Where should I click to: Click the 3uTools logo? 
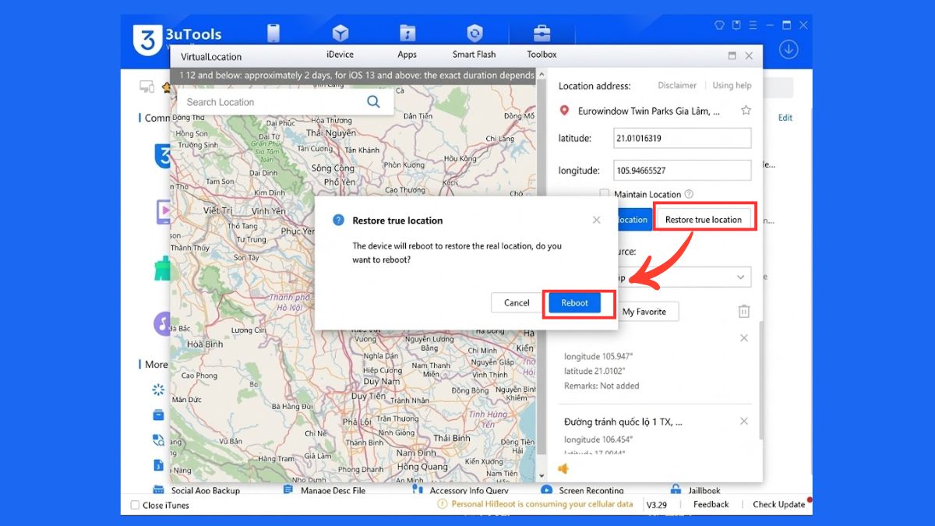(x=147, y=39)
